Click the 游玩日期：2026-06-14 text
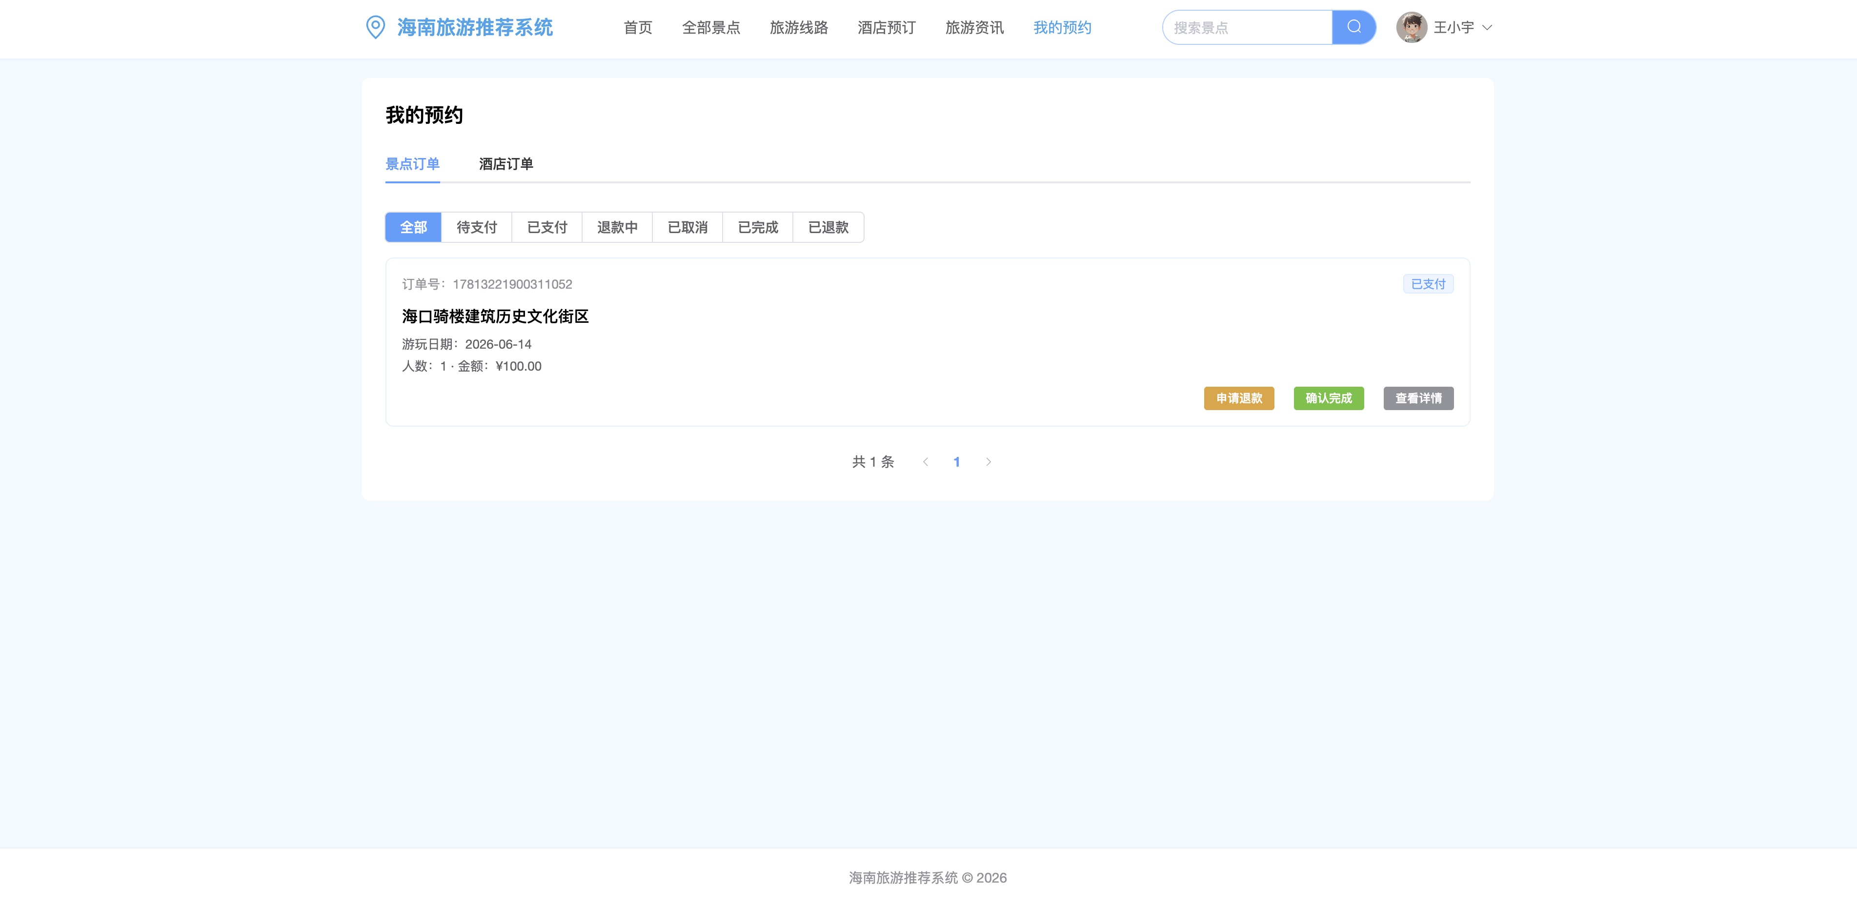Screen dimensions: 1857x906 [x=466, y=344]
